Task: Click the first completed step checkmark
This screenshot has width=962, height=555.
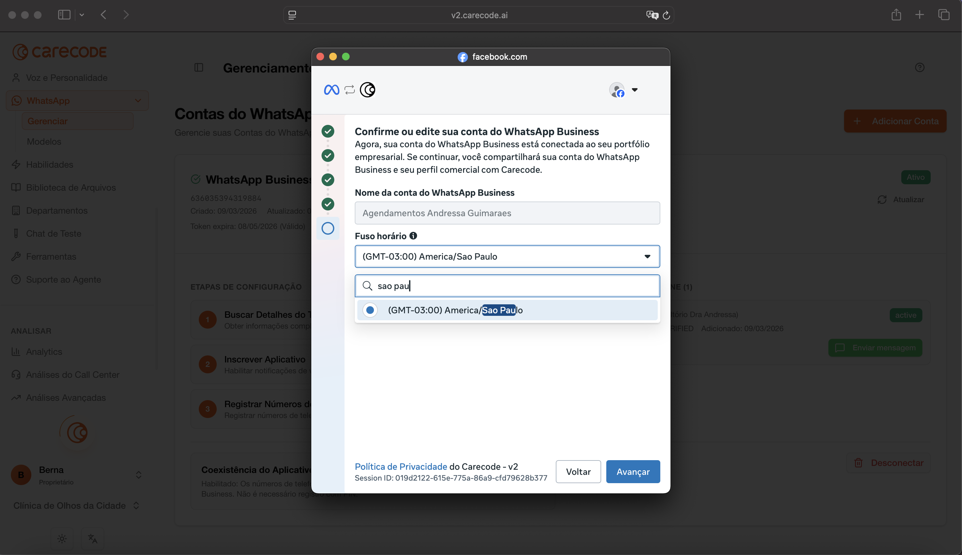Action: (x=328, y=132)
